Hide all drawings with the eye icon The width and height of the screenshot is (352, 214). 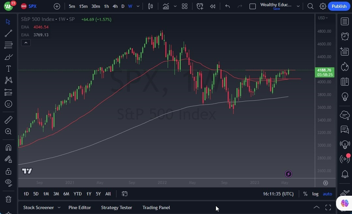point(8,183)
